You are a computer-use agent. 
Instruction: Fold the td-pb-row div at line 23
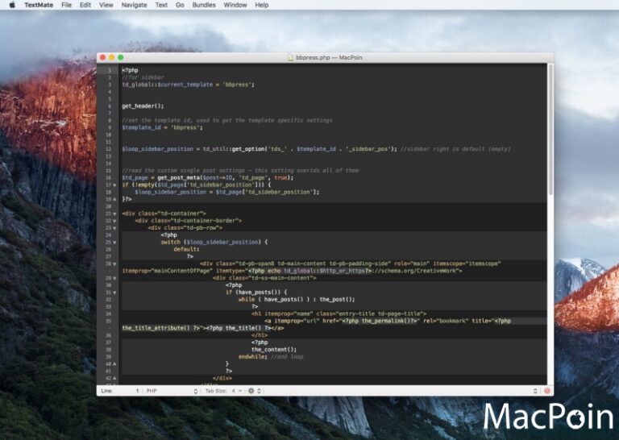(x=115, y=227)
